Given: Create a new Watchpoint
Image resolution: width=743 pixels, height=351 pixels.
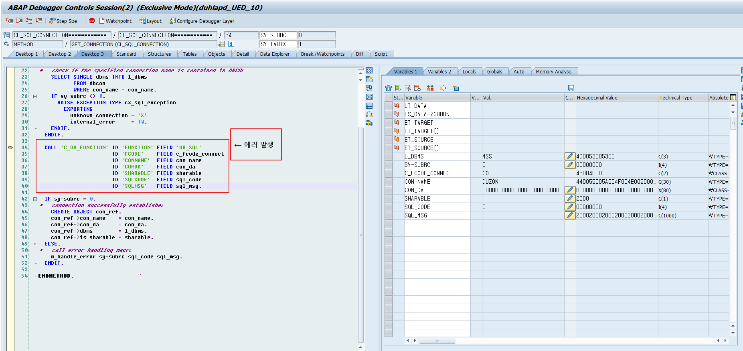Looking at the screenshot, I should (x=115, y=21).
